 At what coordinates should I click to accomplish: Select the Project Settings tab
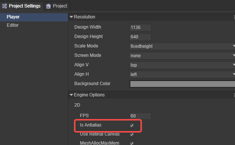pyautogui.click(x=22, y=6)
